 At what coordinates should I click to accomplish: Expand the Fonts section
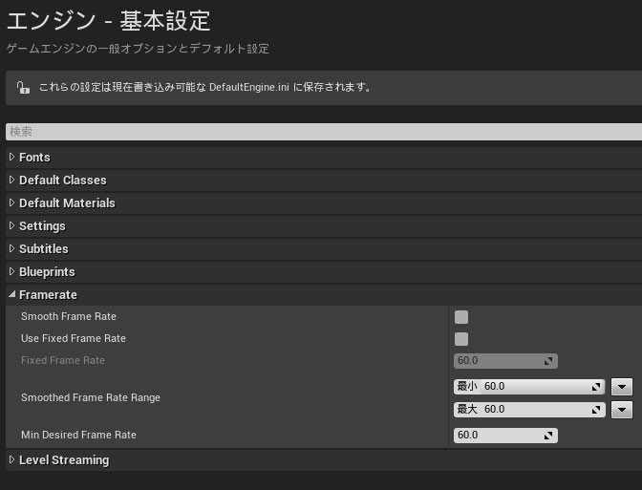(x=11, y=157)
